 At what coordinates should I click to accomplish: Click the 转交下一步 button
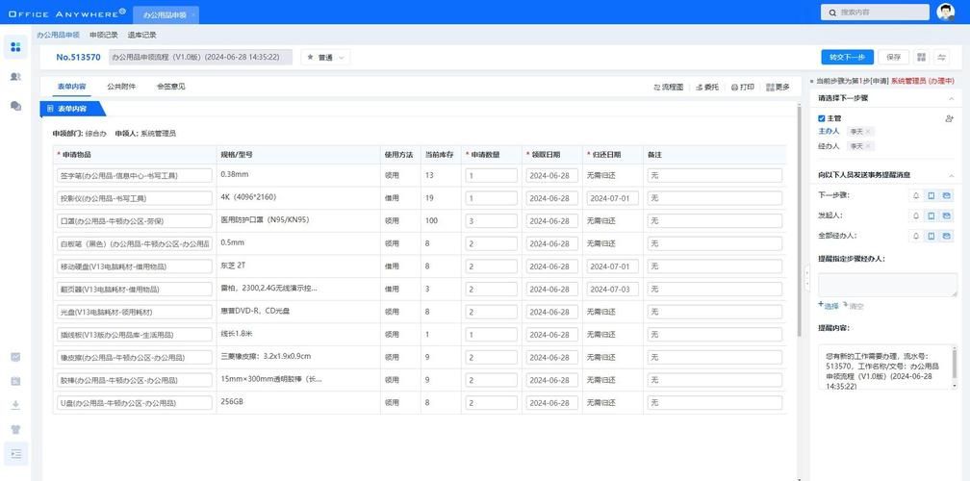pos(847,57)
